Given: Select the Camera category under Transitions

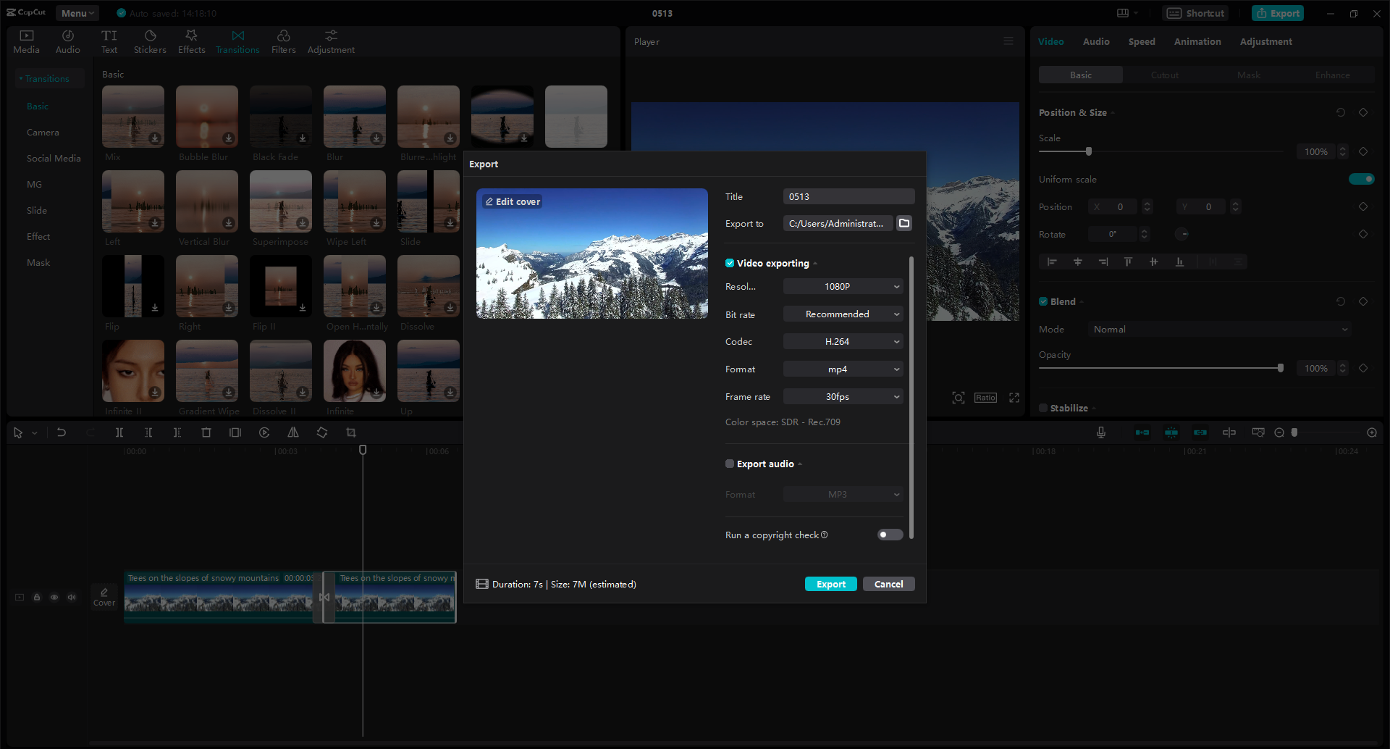Looking at the screenshot, I should point(43,132).
